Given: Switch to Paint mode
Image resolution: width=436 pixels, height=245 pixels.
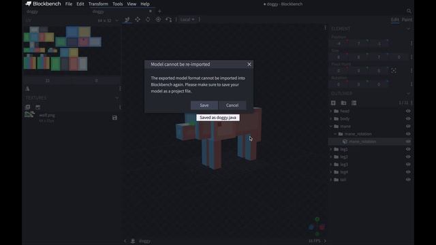Looking at the screenshot, I should coord(407,20).
